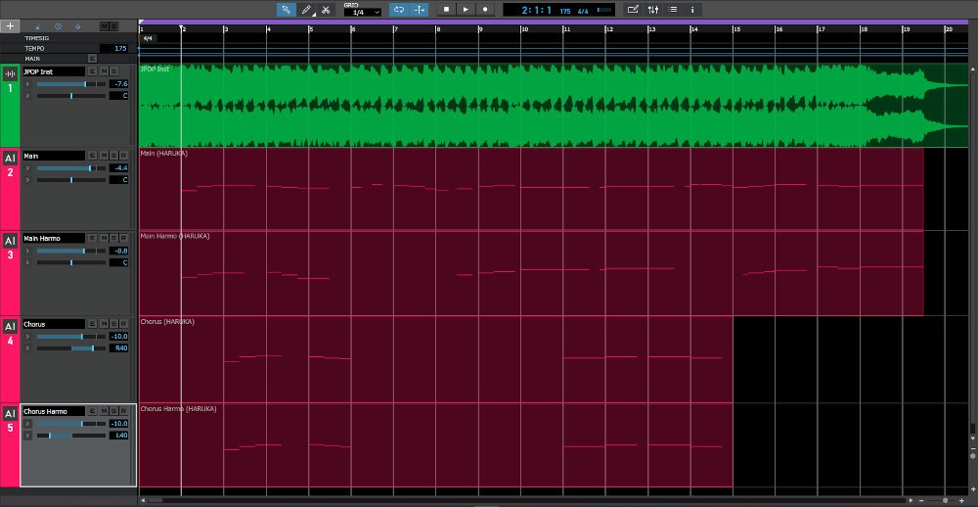Viewport: 978px width, 507px height.
Task: Select the arrow pointer tool
Action: coord(287,10)
